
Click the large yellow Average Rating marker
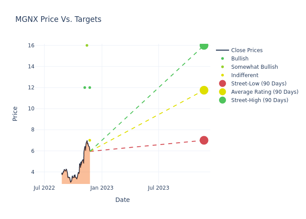204,90
